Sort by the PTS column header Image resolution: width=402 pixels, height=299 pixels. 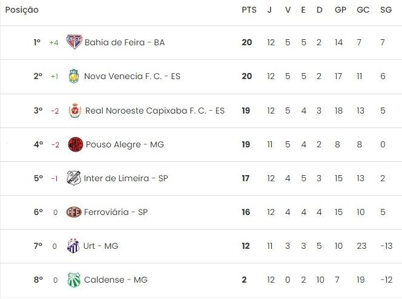pyautogui.click(x=249, y=10)
